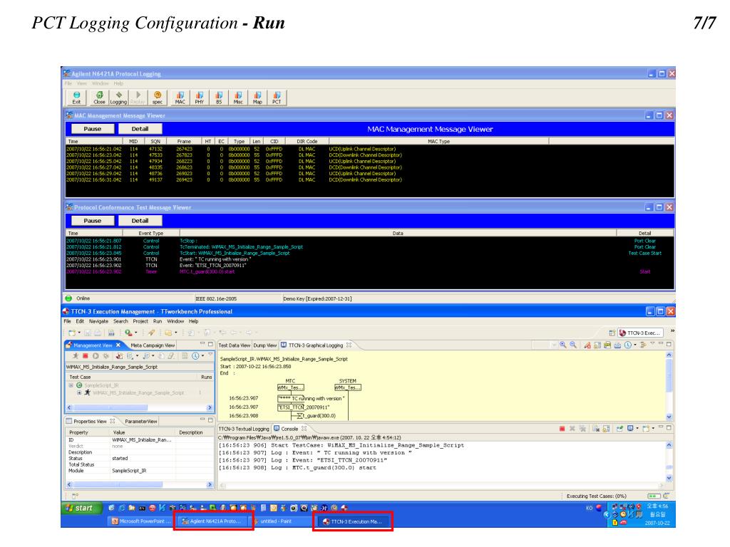Image resolution: width=730 pixels, height=547 pixels.
Task: Switch to the Meta Campaign View tab
Action: point(153,345)
